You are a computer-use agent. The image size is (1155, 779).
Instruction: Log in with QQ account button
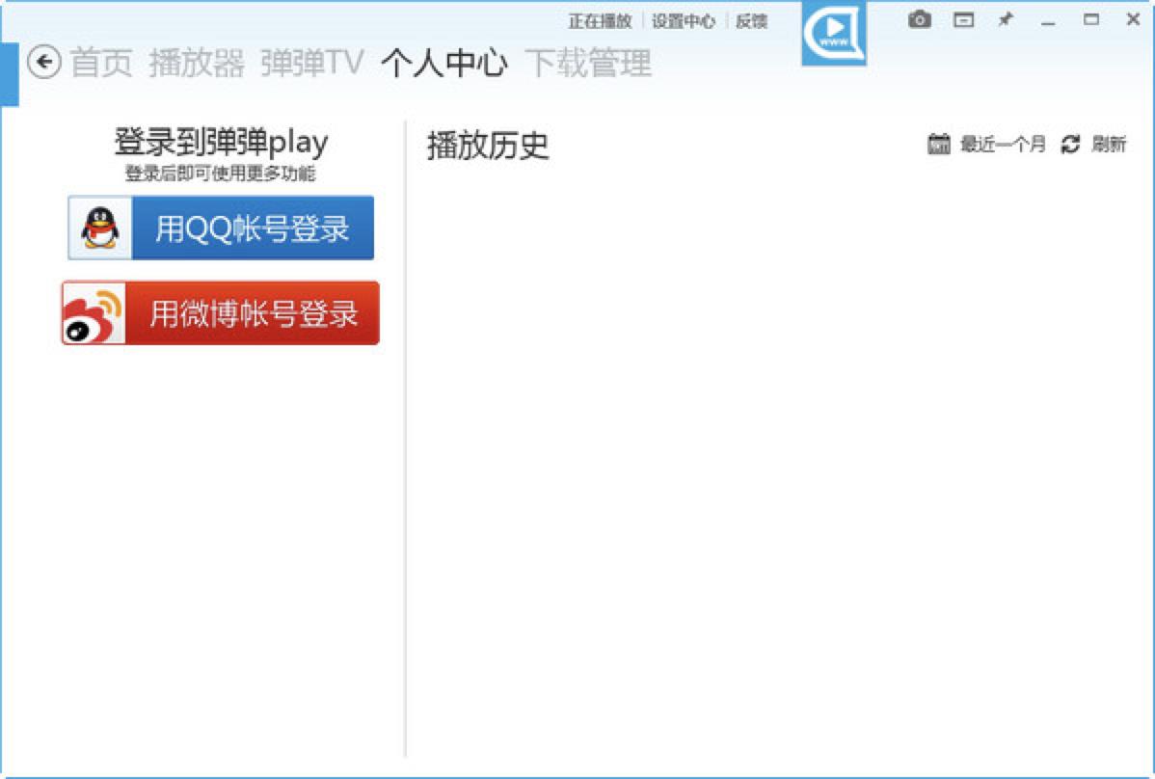pyautogui.click(x=221, y=228)
